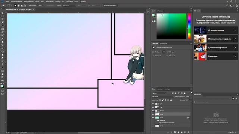Select the Eraser tool

3,48
